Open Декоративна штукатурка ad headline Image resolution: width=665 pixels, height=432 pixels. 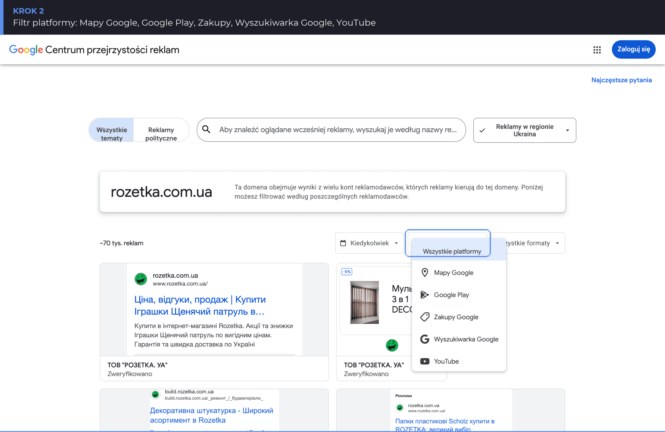pos(211,415)
